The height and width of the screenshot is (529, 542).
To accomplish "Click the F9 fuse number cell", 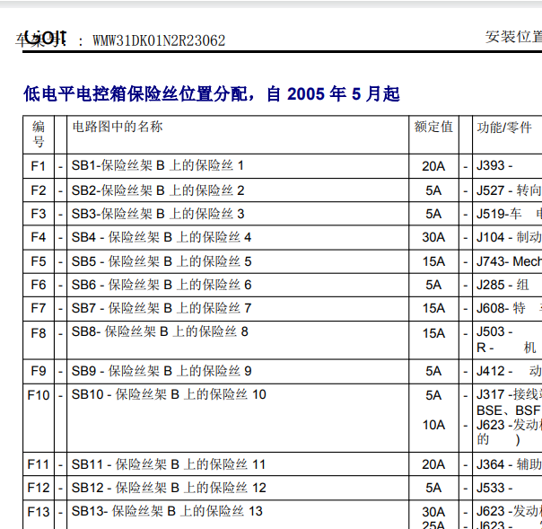I will point(39,371).
